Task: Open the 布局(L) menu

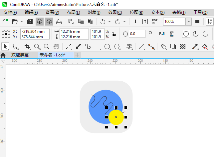Action: tap(73, 13)
